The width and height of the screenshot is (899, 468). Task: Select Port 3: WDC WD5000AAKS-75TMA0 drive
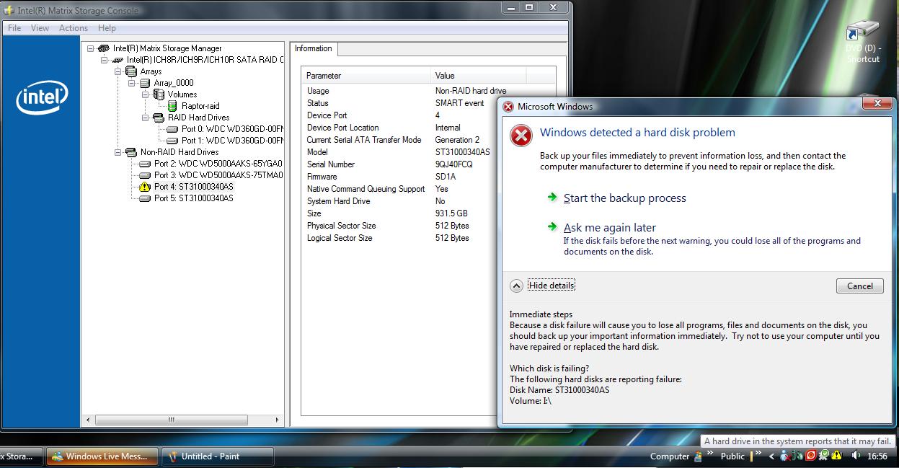tap(218, 175)
